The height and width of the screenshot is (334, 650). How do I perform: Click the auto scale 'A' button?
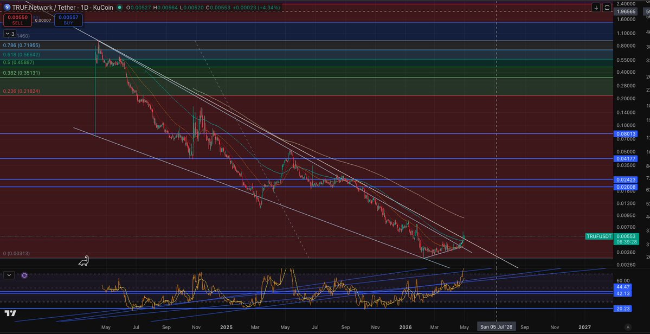[x=628, y=327]
